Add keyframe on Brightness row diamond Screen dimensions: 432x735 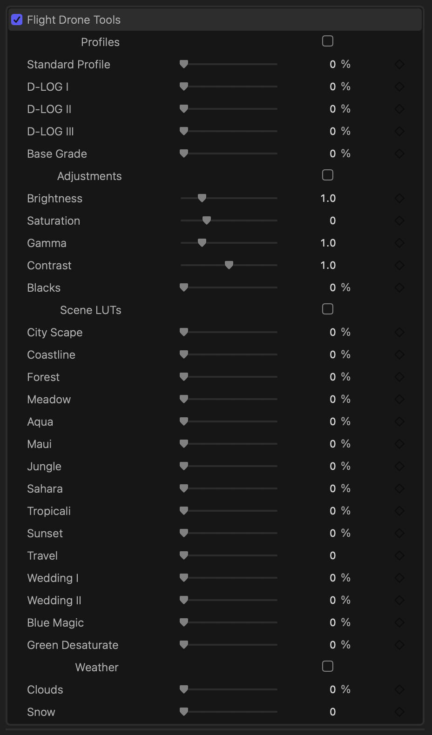tap(399, 199)
